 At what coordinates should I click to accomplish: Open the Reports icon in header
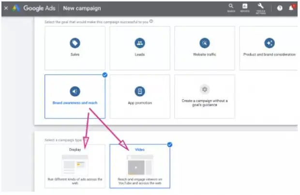(245, 7)
